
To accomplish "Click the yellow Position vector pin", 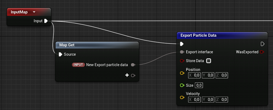I will point(182,73).
